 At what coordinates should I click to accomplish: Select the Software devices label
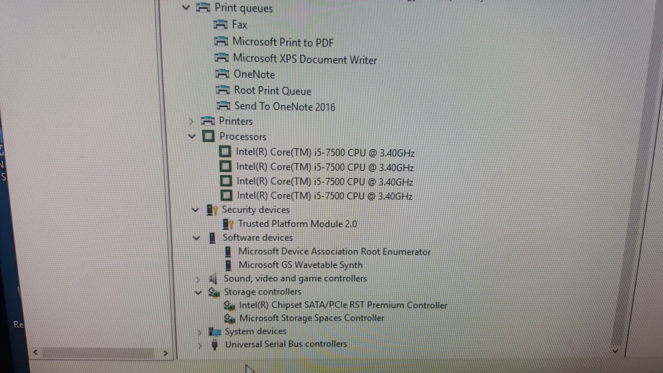tap(258, 238)
